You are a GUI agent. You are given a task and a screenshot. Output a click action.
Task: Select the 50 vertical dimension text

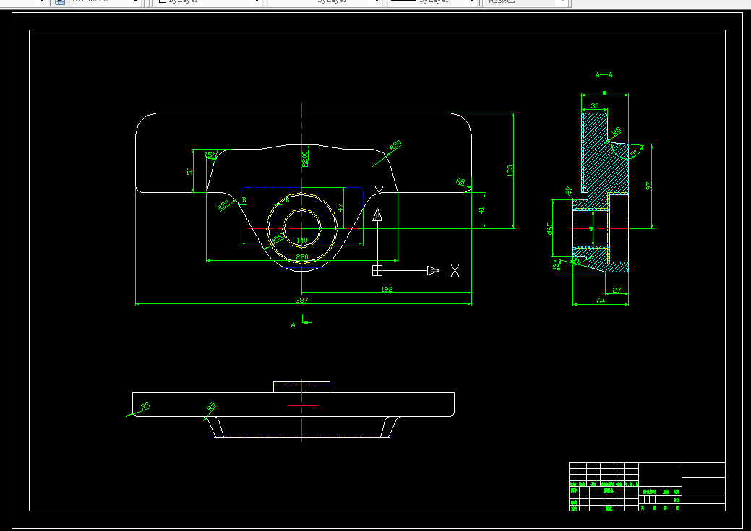point(189,171)
